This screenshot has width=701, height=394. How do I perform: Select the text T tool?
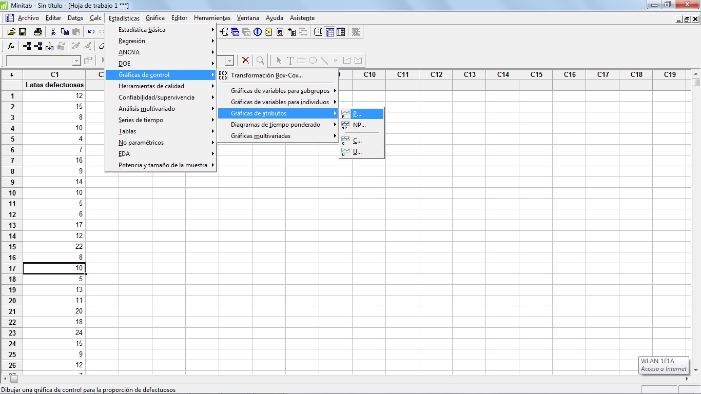(290, 61)
